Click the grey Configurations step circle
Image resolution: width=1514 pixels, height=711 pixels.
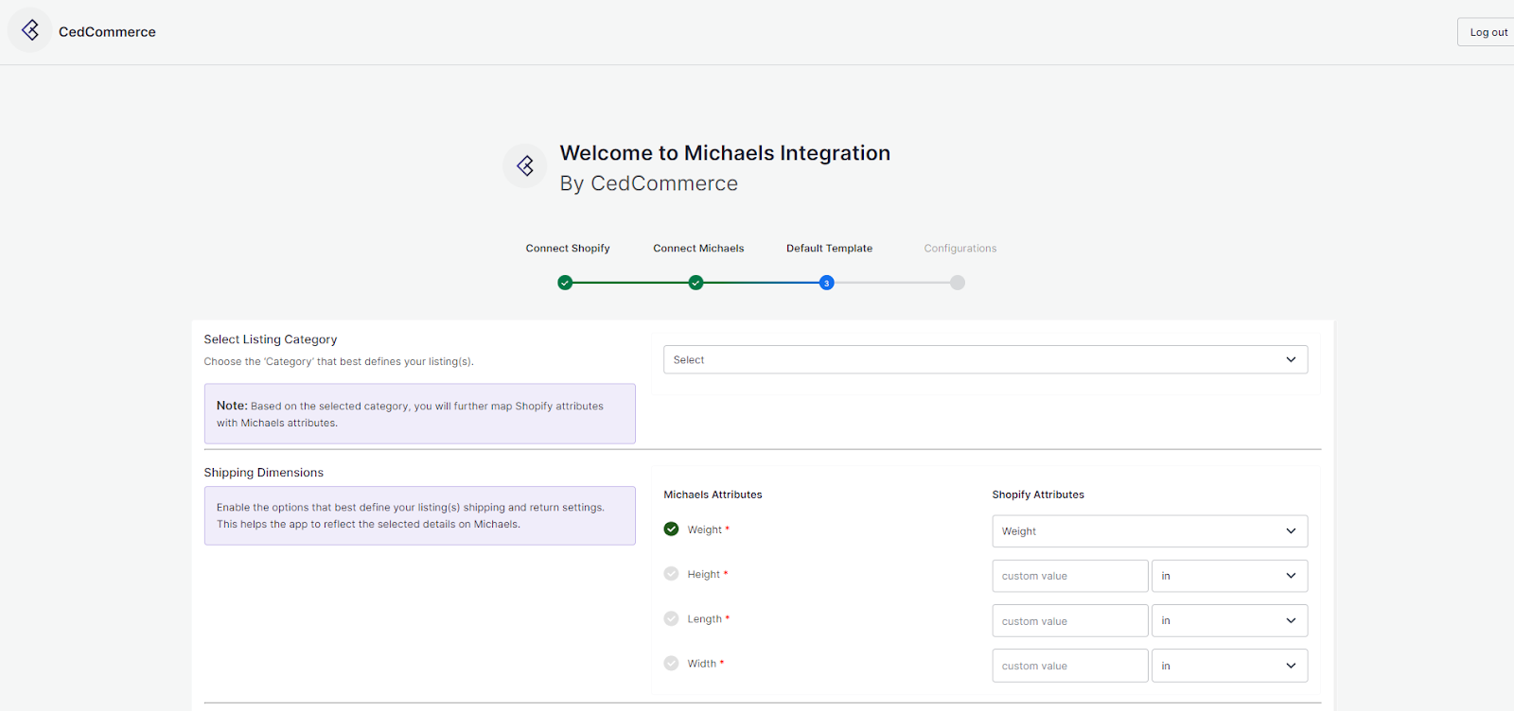958,283
